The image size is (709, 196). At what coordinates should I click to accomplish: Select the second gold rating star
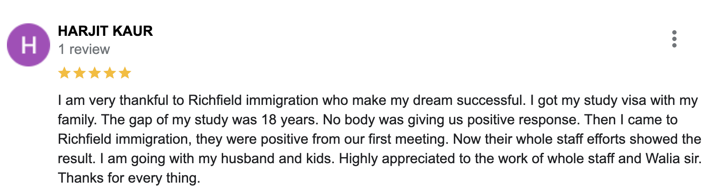[80, 73]
